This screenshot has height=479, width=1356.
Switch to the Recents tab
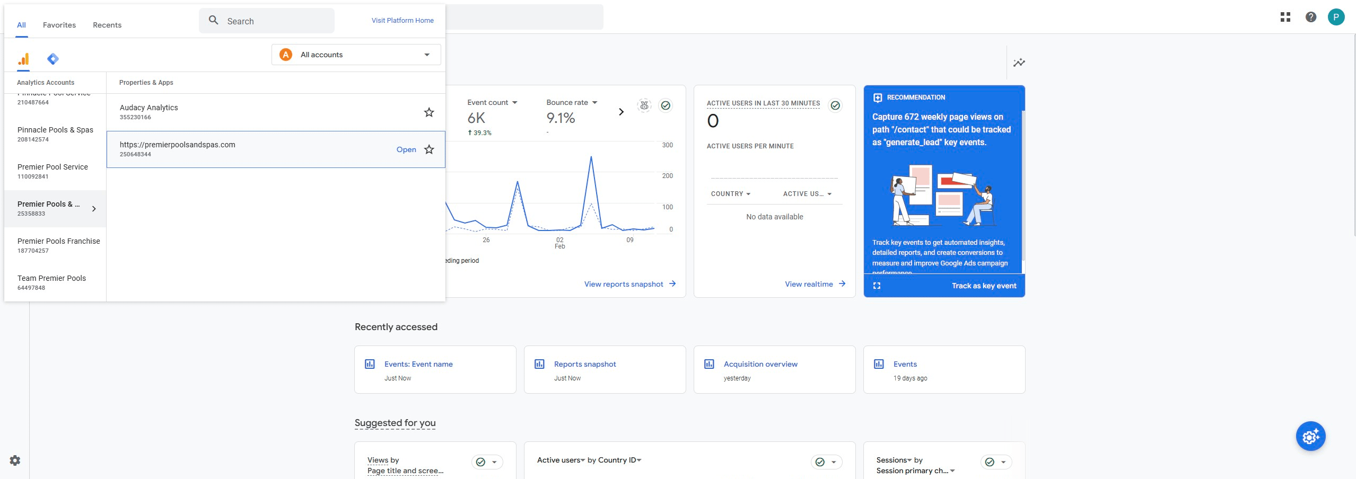click(107, 25)
